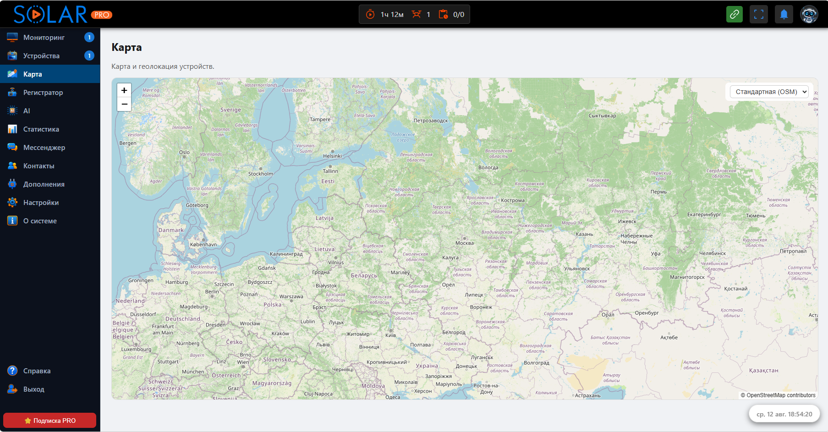Click Warszawa label on the map

pos(291,296)
